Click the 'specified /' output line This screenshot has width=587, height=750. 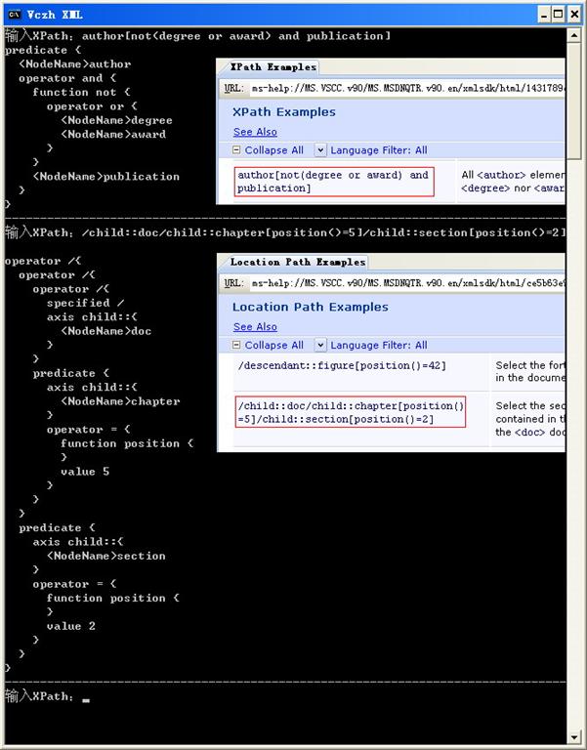pyautogui.click(x=86, y=303)
